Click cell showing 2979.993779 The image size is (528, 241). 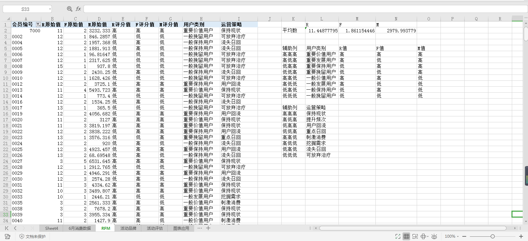pyautogui.click(x=396, y=31)
